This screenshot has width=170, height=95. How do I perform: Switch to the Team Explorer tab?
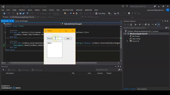(142, 89)
